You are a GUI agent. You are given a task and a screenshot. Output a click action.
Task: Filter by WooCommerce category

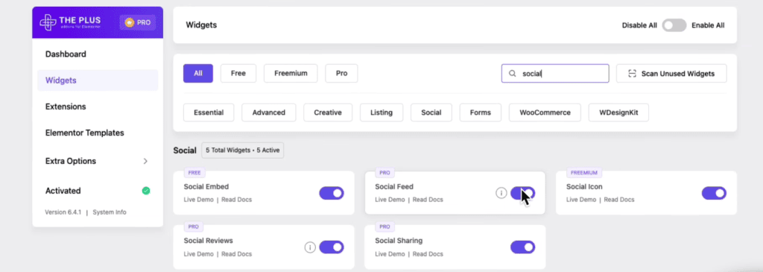[545, 113]
